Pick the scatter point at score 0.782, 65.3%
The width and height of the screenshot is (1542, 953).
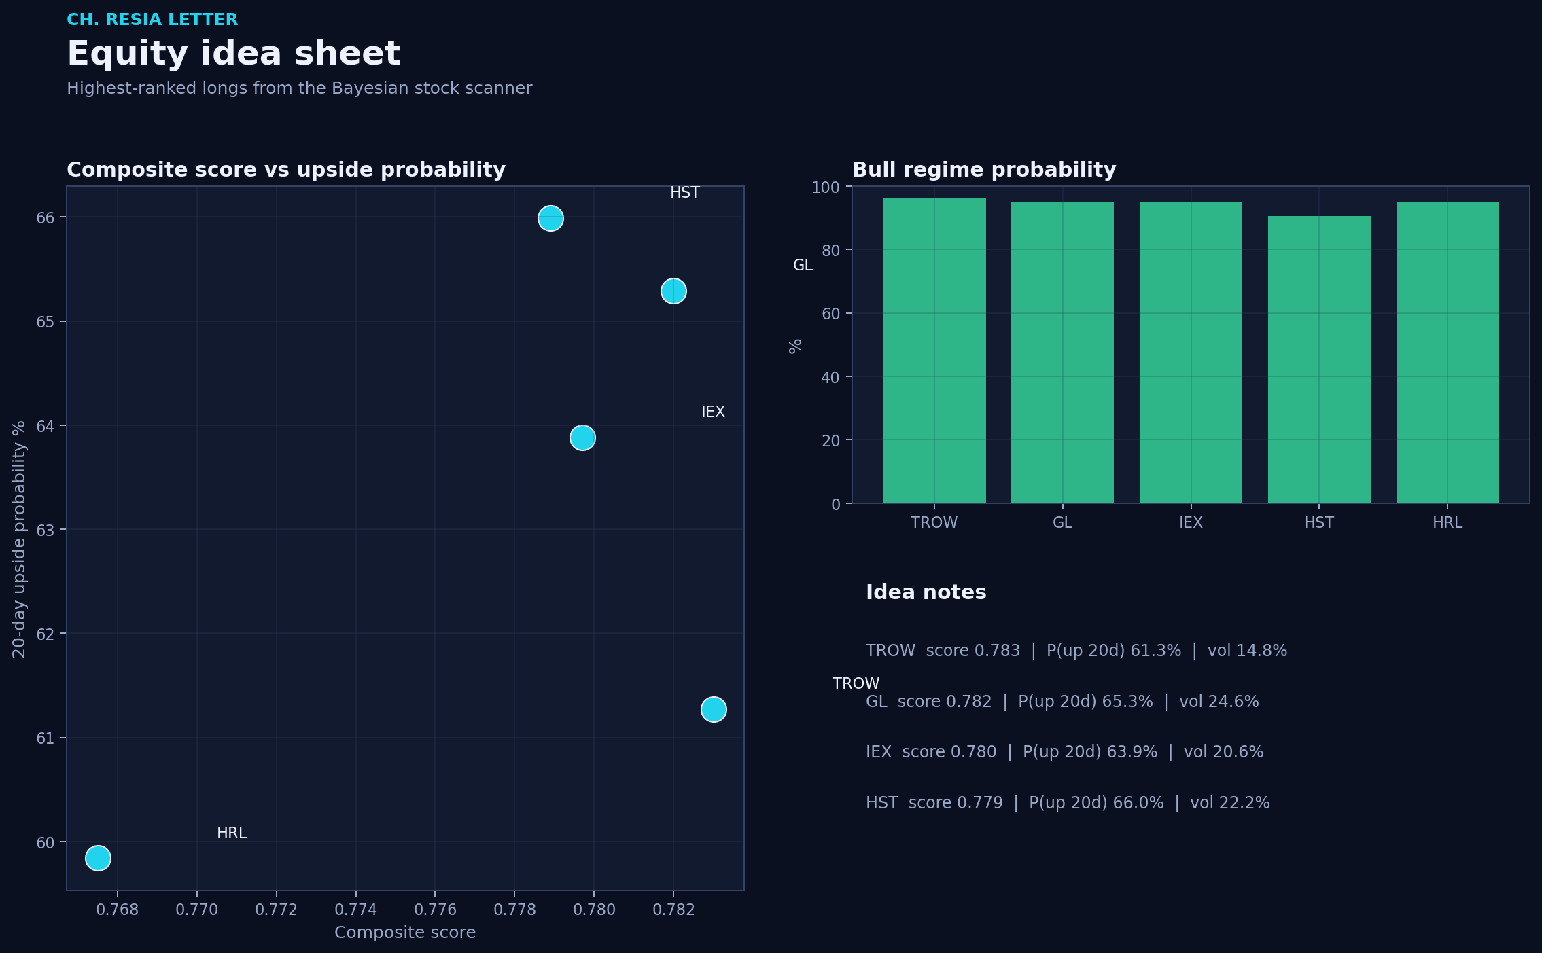673,291
